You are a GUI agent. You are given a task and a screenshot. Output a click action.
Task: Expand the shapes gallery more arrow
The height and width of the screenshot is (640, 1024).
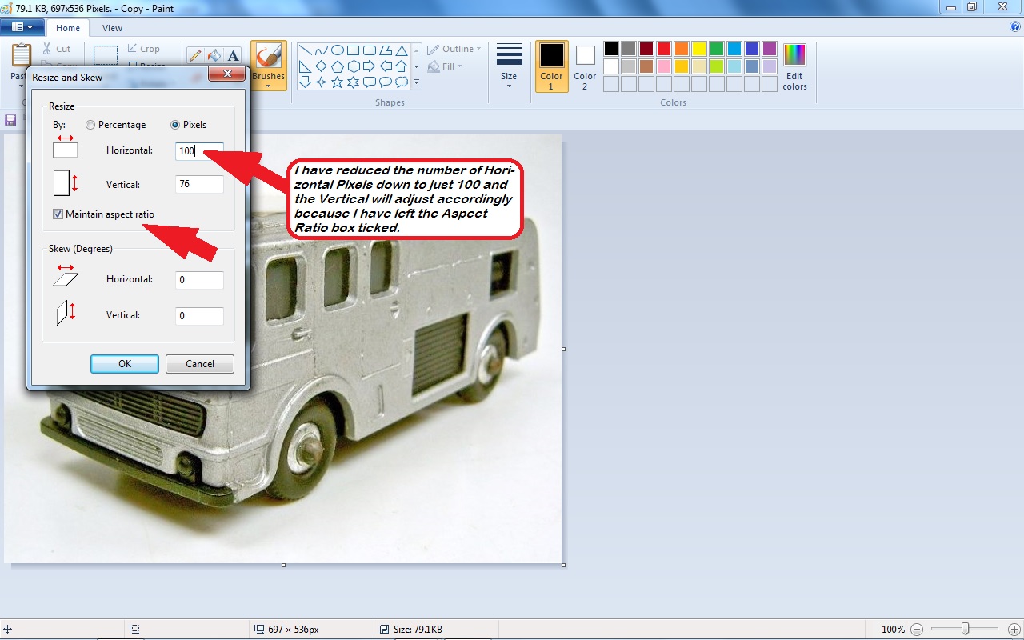pyautogui.click(x=416, y=82)
